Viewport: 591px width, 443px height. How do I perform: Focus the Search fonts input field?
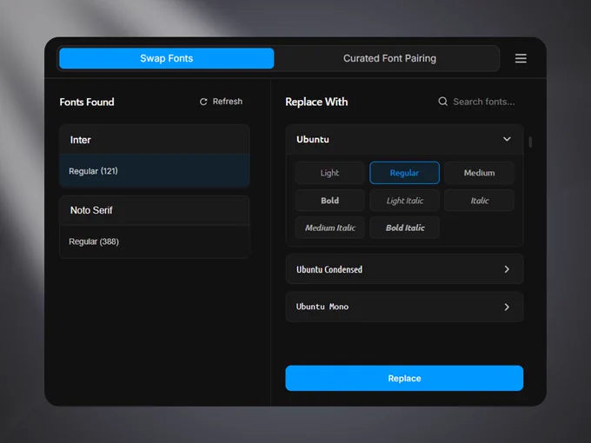click(x=483, y=102)
